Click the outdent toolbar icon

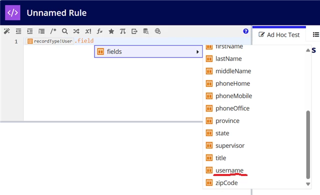point(18,31)
